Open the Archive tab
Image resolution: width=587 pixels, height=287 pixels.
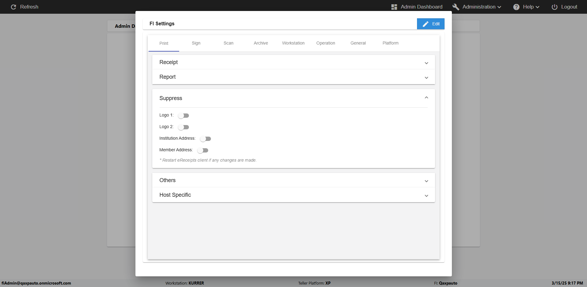[x=261, y=43]
